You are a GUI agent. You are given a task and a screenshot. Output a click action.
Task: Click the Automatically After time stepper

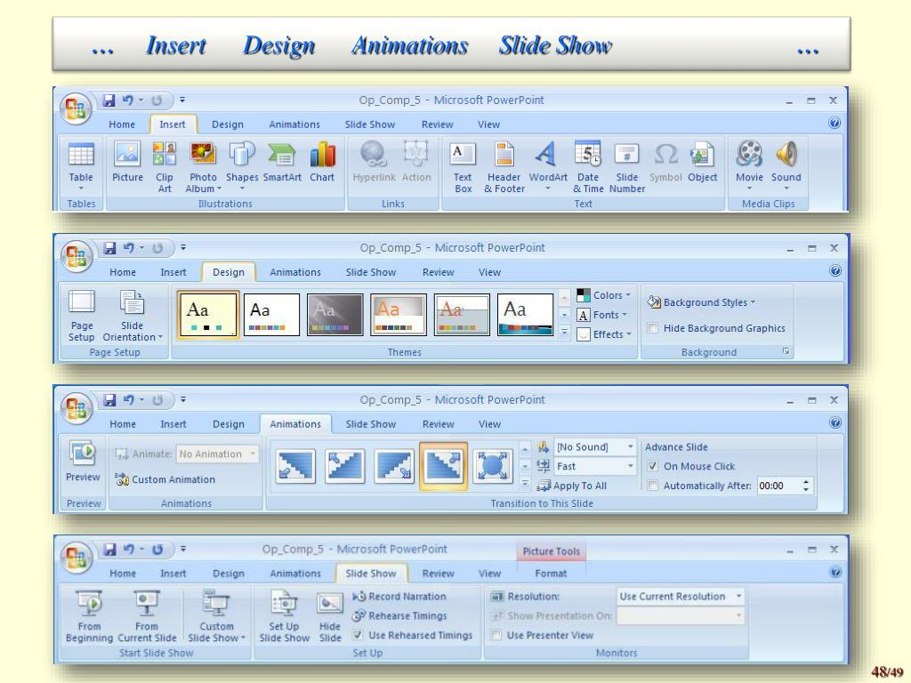(806, 486)
